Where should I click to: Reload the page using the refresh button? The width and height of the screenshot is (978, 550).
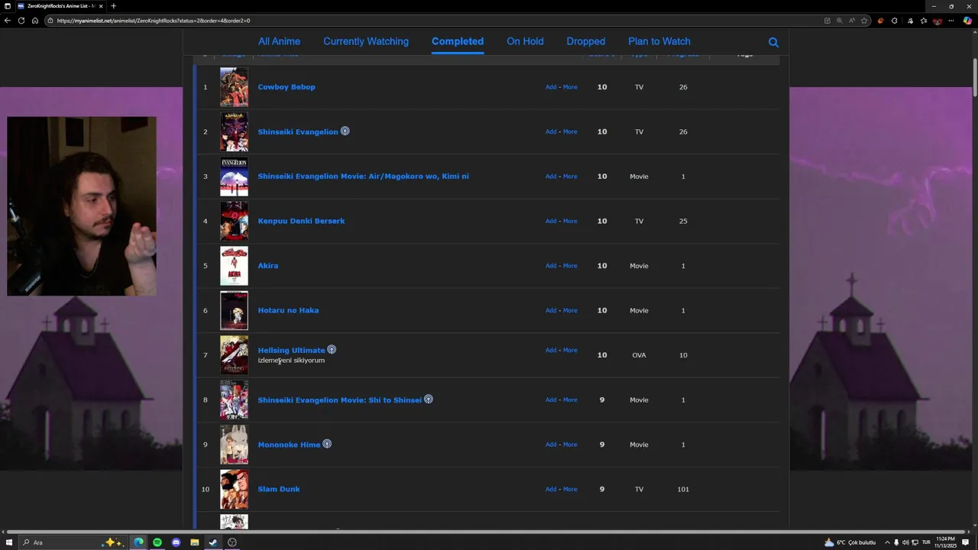click(21, 21)
